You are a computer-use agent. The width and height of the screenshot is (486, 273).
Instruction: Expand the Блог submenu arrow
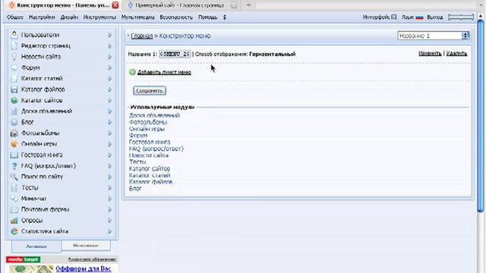click(110, 122)
